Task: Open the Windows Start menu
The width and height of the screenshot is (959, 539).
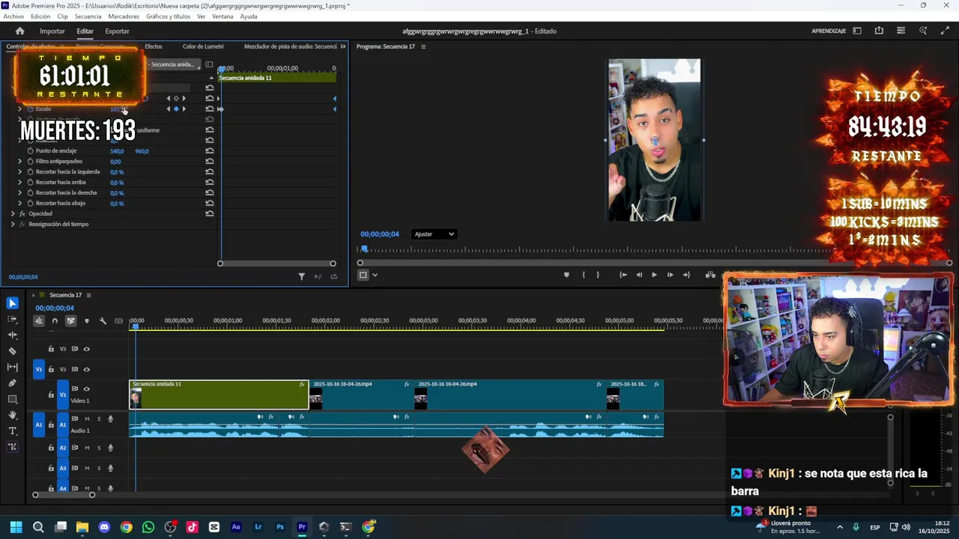Action: [16, 527]
